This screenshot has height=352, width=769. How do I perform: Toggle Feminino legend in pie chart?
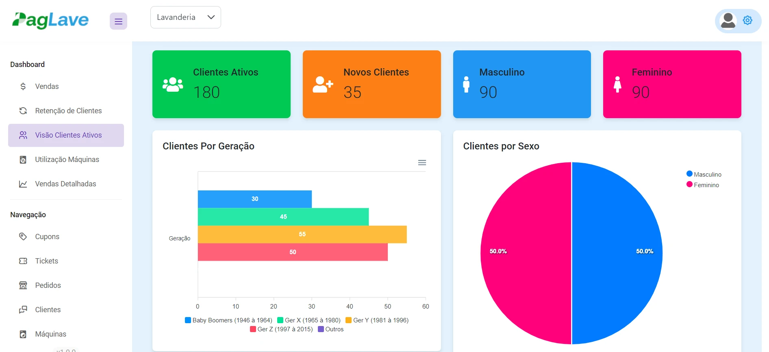[x=703, y=185]
